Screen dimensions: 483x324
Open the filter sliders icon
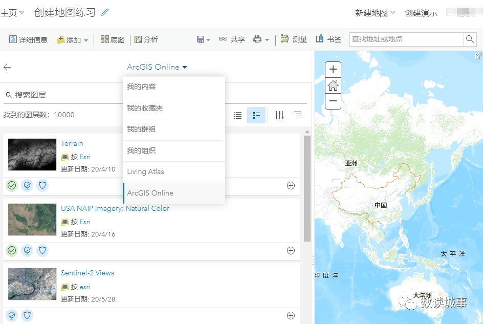coord(280,115)
